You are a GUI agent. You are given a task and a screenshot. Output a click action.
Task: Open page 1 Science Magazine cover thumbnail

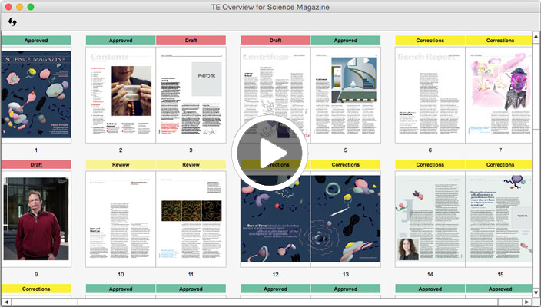[x=36, y=94]
